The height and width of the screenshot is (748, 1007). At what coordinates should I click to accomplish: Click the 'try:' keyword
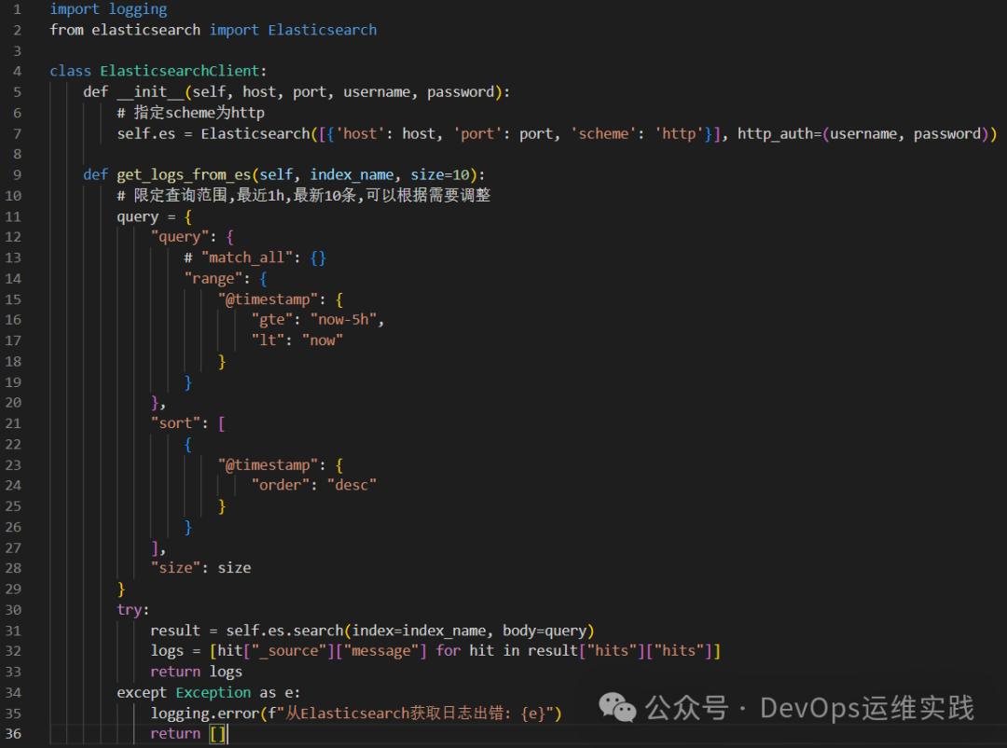[x=133, y=609]
